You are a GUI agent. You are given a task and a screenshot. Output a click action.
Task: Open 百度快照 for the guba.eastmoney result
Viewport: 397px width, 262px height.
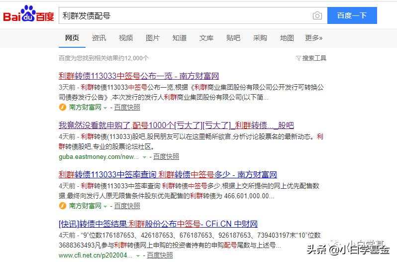tap(166, 157)
